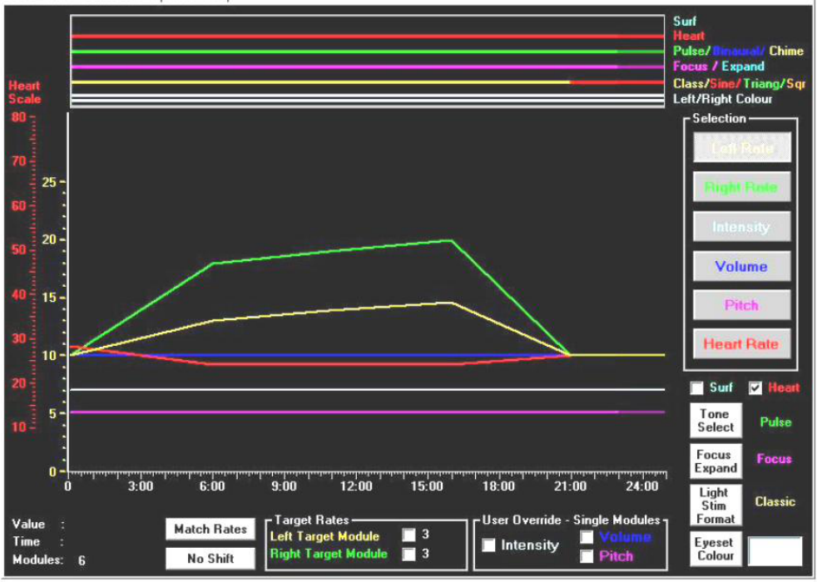The image size is (817, 582).
Task: Click the No Shift button
Action: pyautogui.click(x=210, y=559)
